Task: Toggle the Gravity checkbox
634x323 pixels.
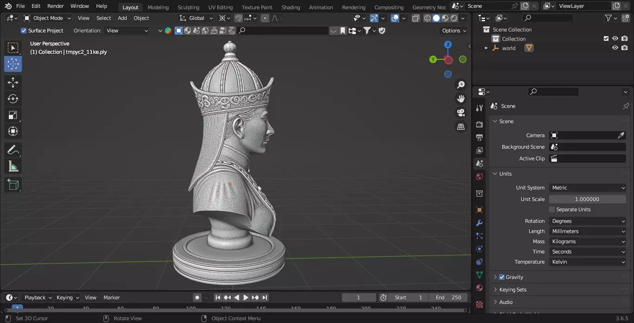Action: pyautogui.click(x=502, y=277)
